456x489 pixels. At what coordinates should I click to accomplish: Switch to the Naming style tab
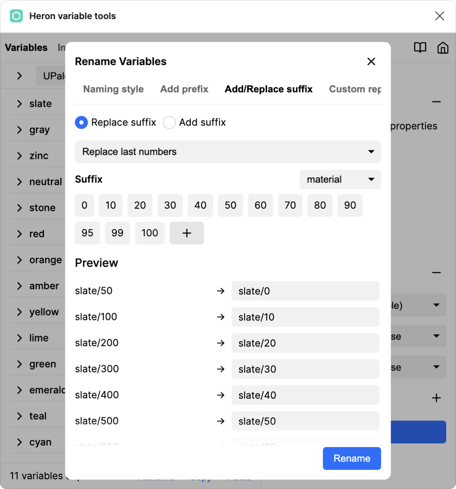pos(113,89)
